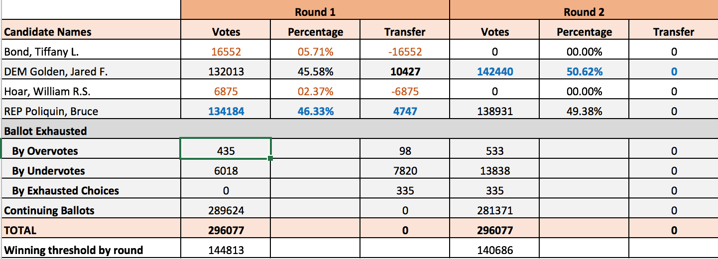Select the 50.62% percentage cell

(x=584, y=70)
